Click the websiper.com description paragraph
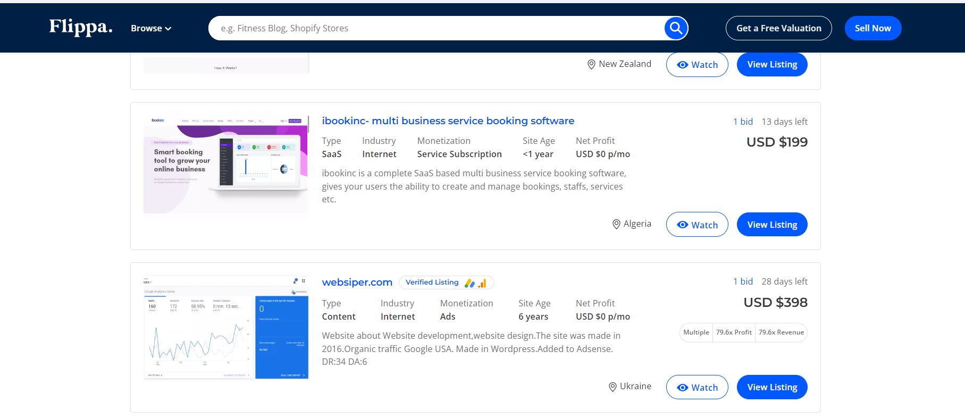965x420 pixels. pos(471,348)
